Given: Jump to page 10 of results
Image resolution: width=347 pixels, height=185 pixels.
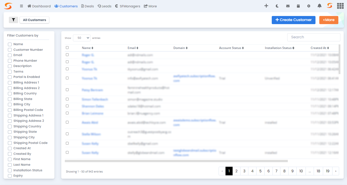Looking at the screenshot, I should 301,171.
